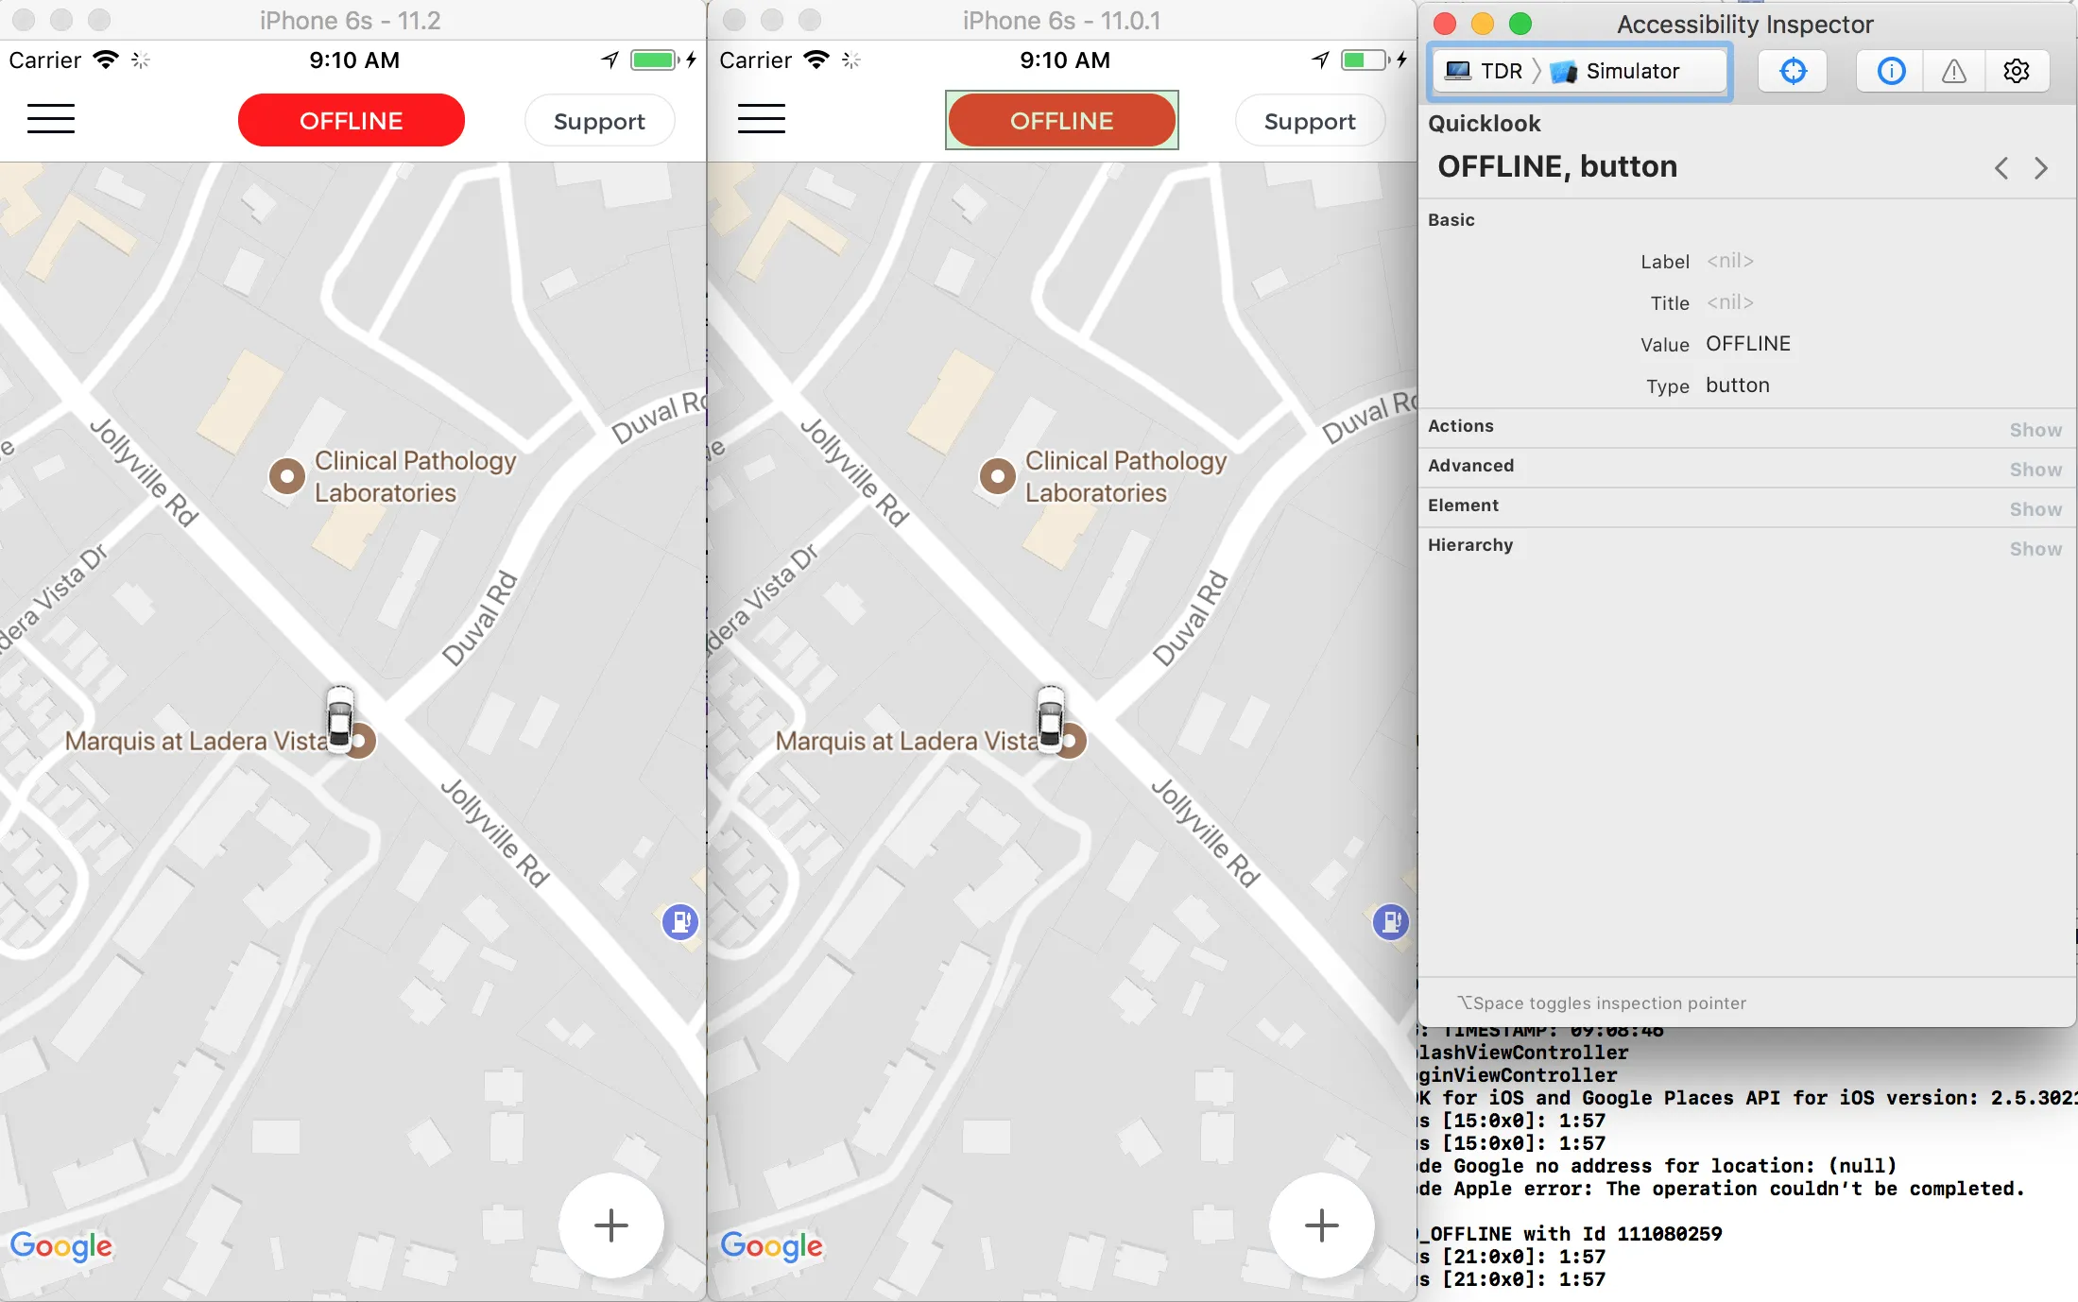
Task: Open the Inspector settings gear icon
Action: pos(2016,71)
